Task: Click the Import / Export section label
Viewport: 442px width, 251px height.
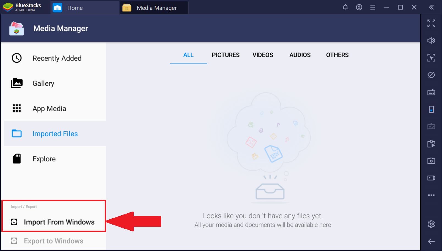Action: pos(24,207)
